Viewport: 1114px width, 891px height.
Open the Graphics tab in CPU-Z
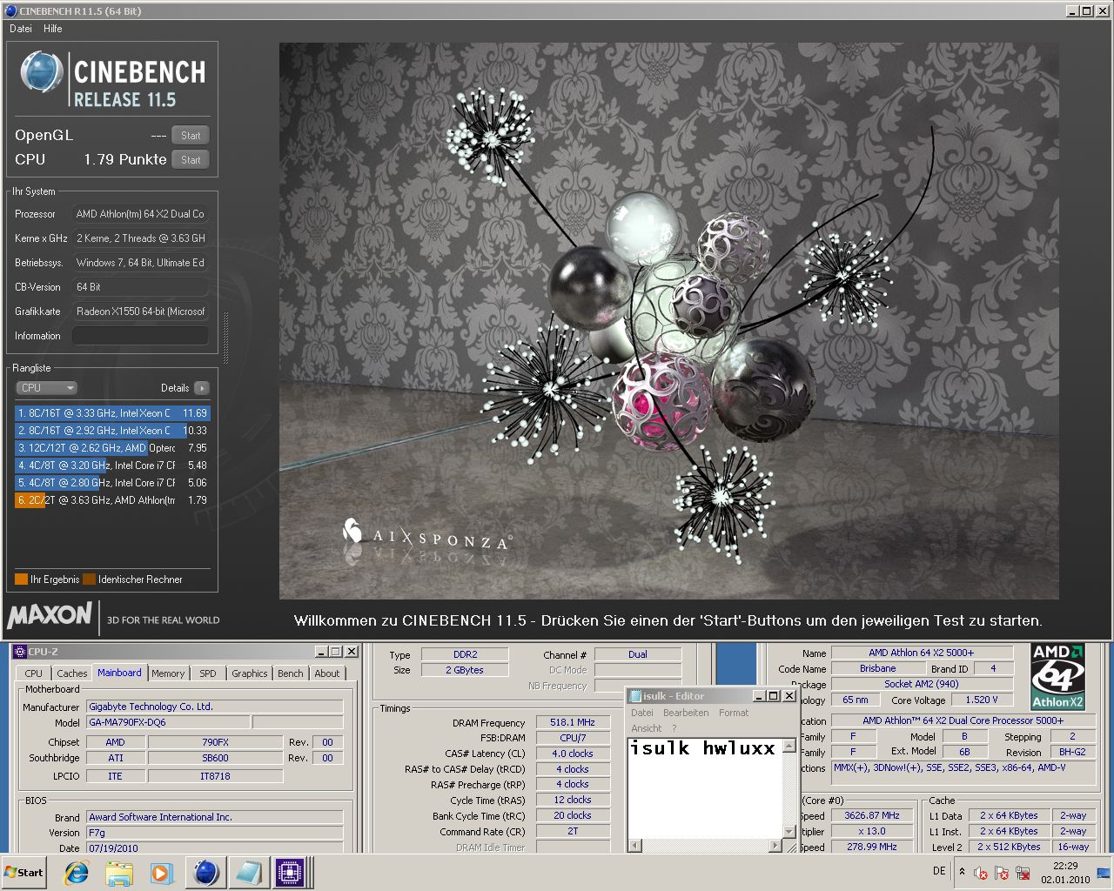[250, 673]
